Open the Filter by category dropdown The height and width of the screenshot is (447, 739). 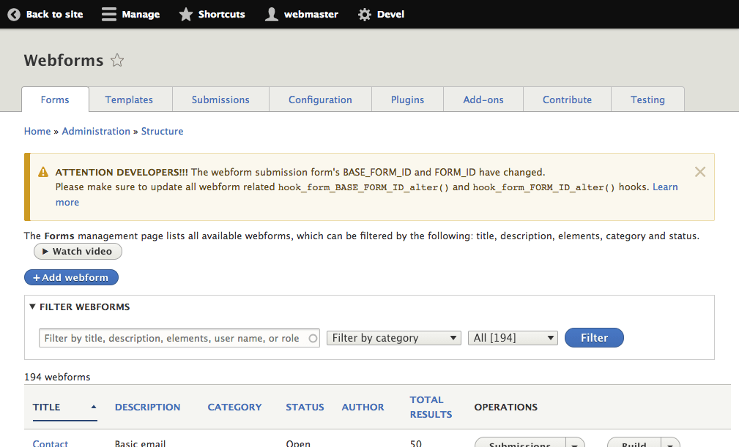[393, 337]
